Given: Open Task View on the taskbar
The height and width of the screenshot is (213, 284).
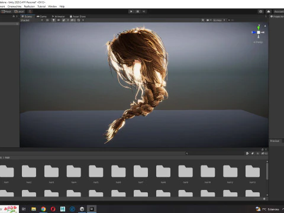Looking at the screenshot, I should 24,209.
